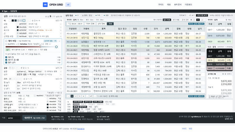Close the 헤더 바탕 card with its x
235x132 pixels.
tap(59, 41)
